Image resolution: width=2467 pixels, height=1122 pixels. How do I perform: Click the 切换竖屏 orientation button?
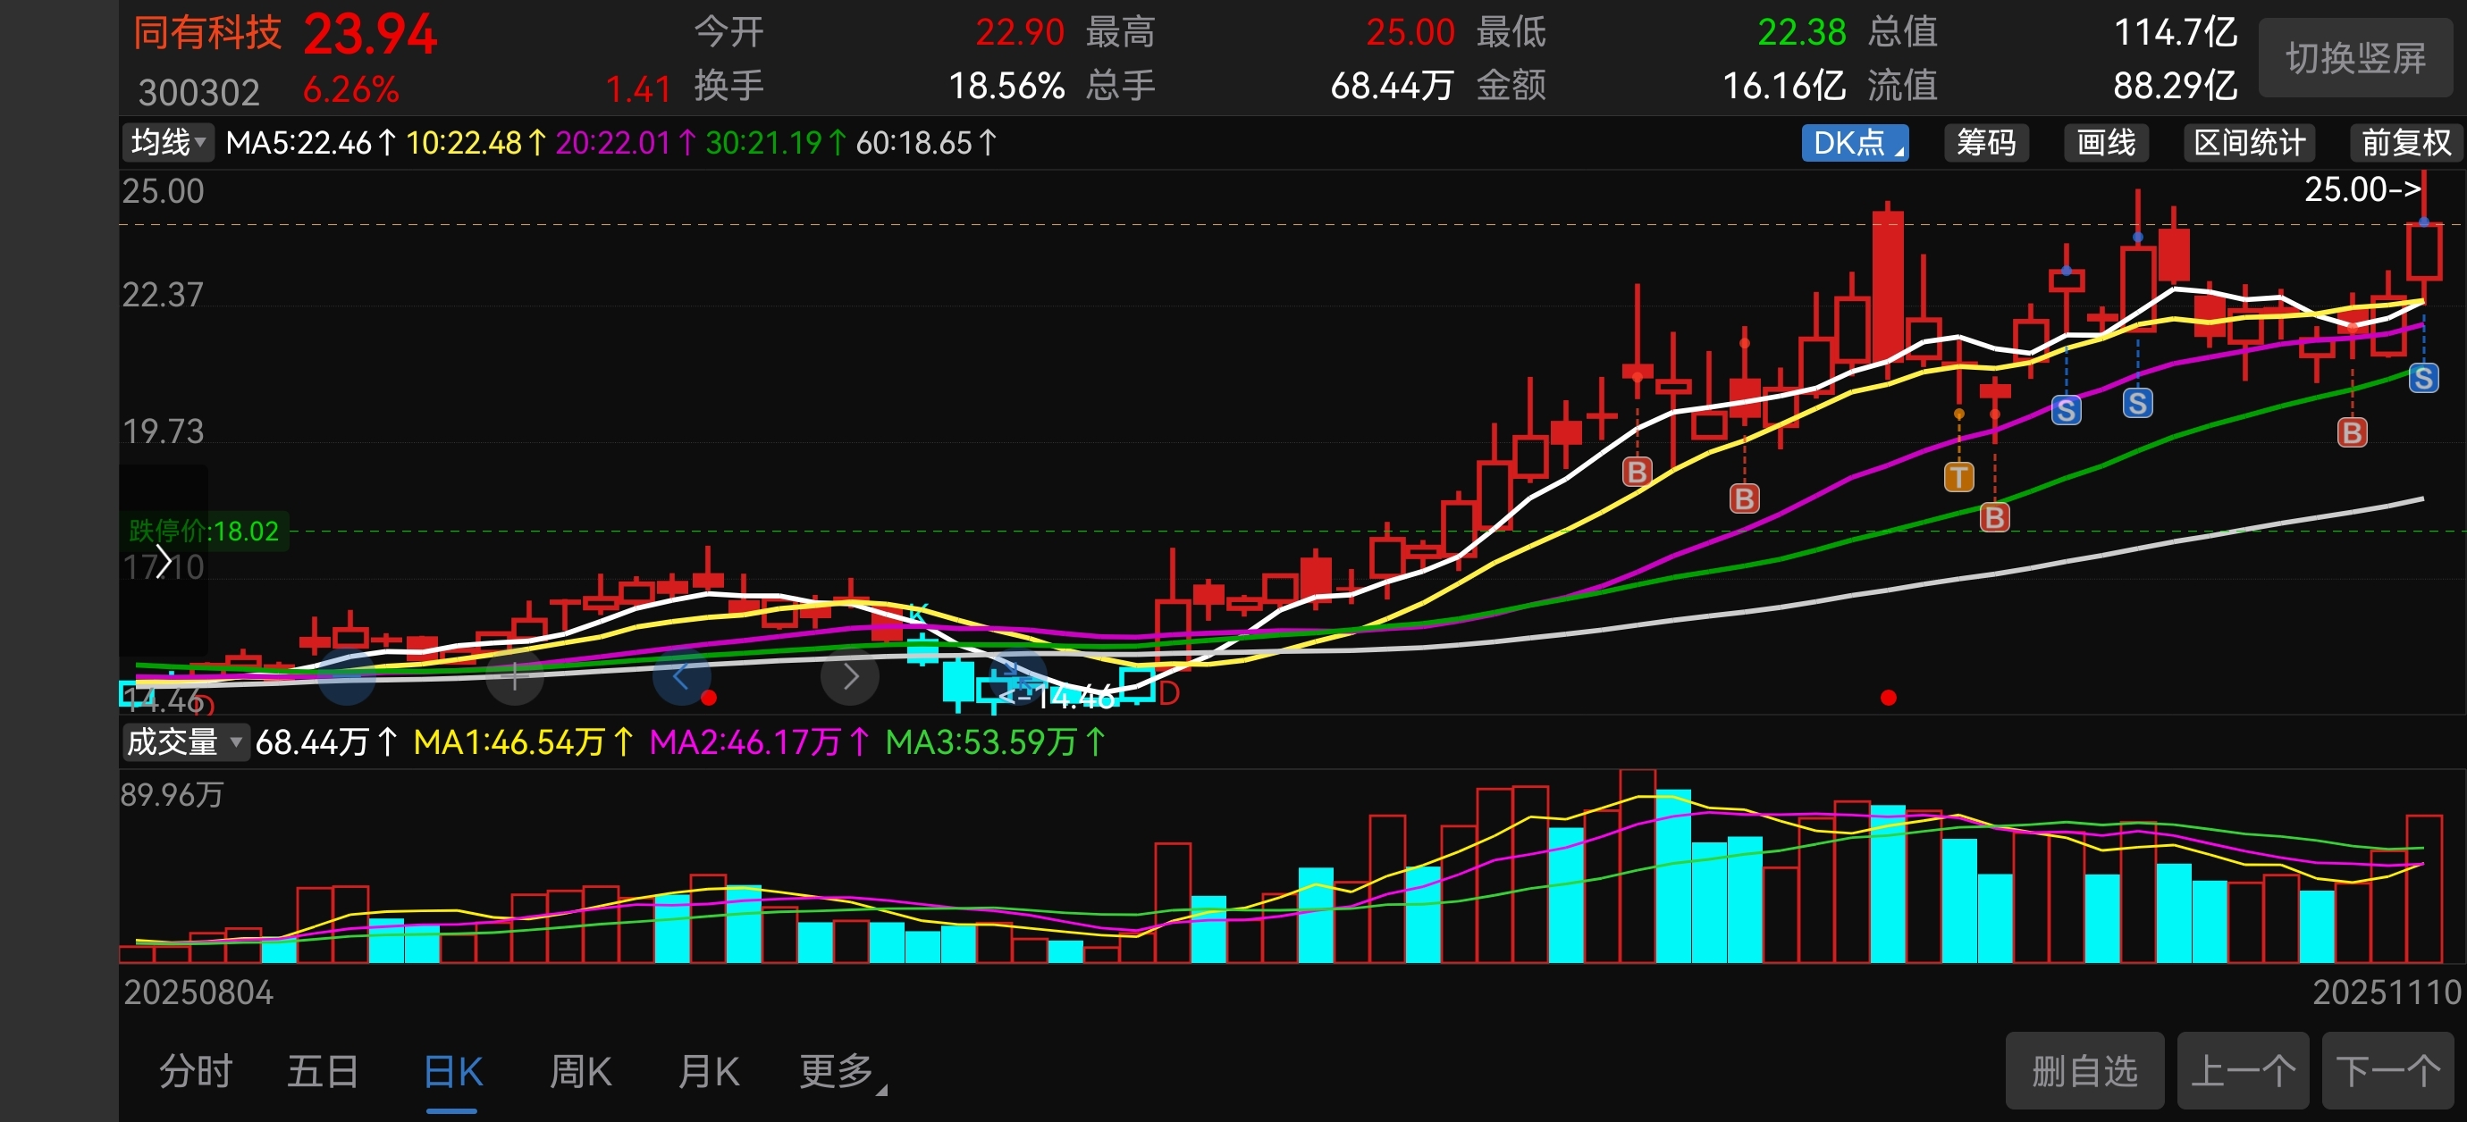[2355, 58]
